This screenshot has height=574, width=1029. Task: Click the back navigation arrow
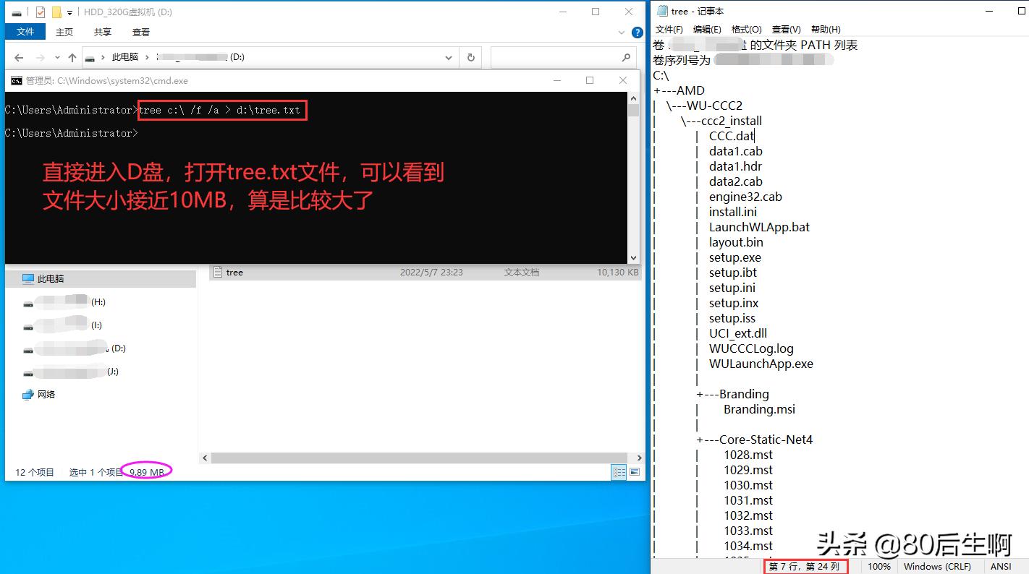[19, 57]
